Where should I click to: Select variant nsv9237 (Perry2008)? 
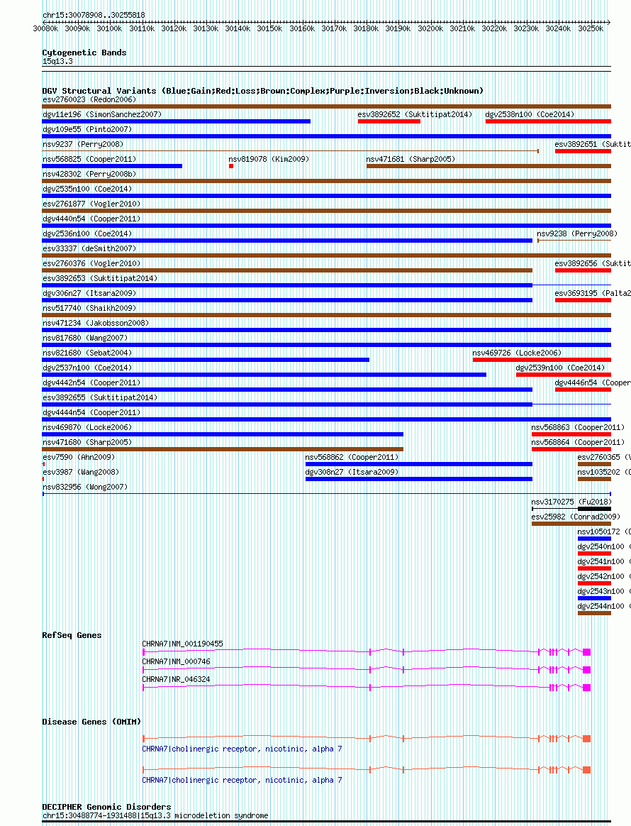click(x=83, y=144)
